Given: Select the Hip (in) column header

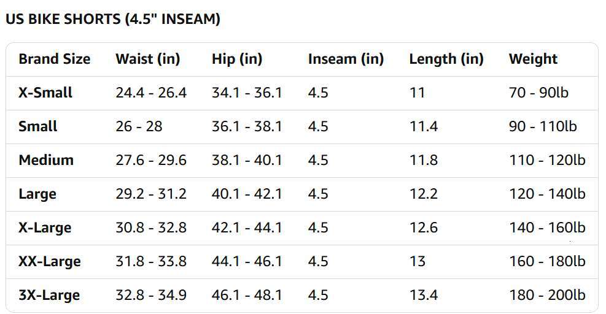Looking at the screenshot, I should (237, 59).
